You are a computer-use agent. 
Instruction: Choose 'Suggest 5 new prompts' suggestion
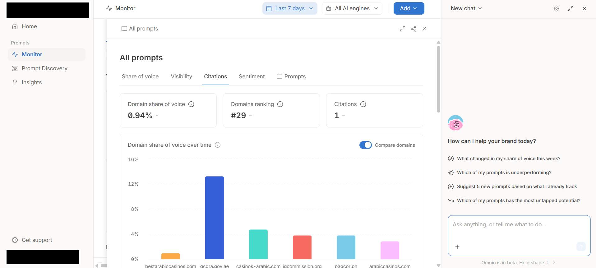[512, 187]
